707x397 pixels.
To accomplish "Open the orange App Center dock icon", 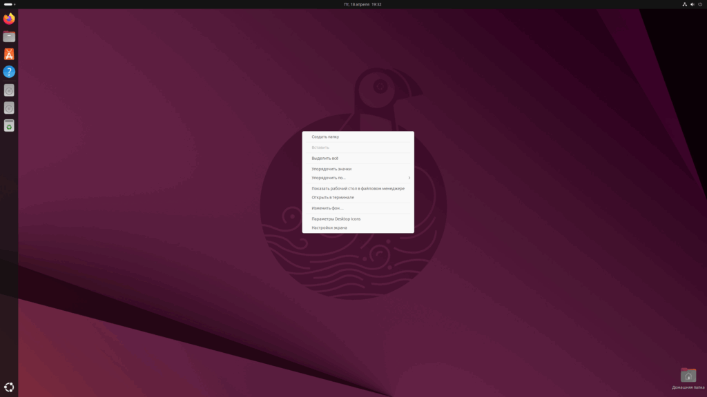I will click(9, 54).
